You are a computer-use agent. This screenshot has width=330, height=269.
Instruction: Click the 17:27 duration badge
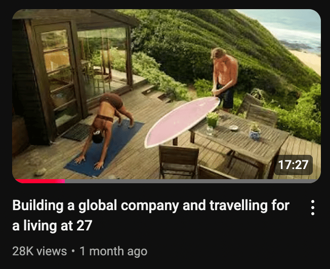click(293, 165)
